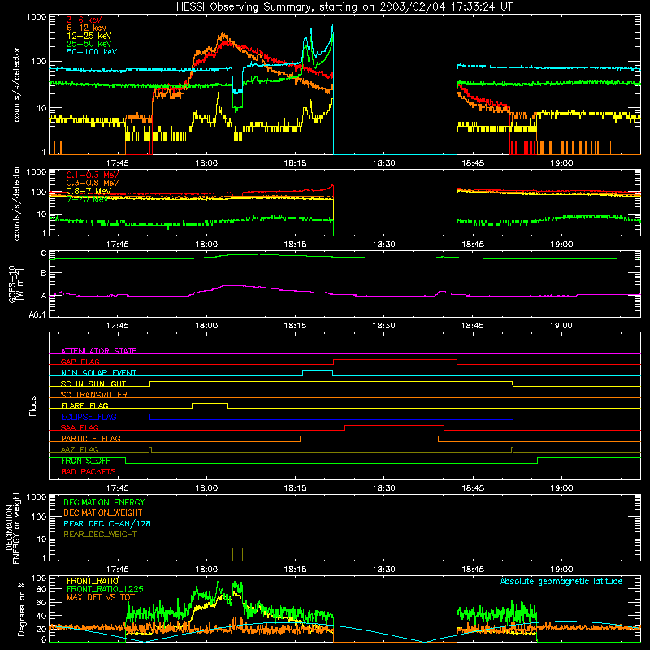Click the FRONT_RATIO_1225 legend label

[105, 589]
